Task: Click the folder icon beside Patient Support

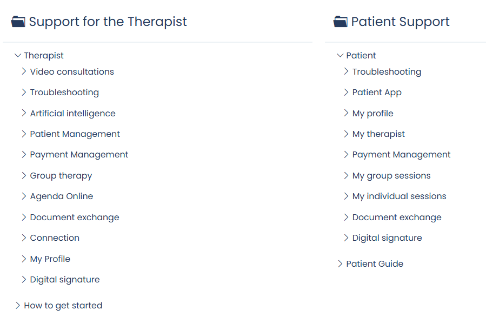Action: (341, 22)
